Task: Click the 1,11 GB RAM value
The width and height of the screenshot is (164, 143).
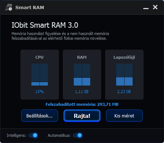Action: (x=82, y=92)
